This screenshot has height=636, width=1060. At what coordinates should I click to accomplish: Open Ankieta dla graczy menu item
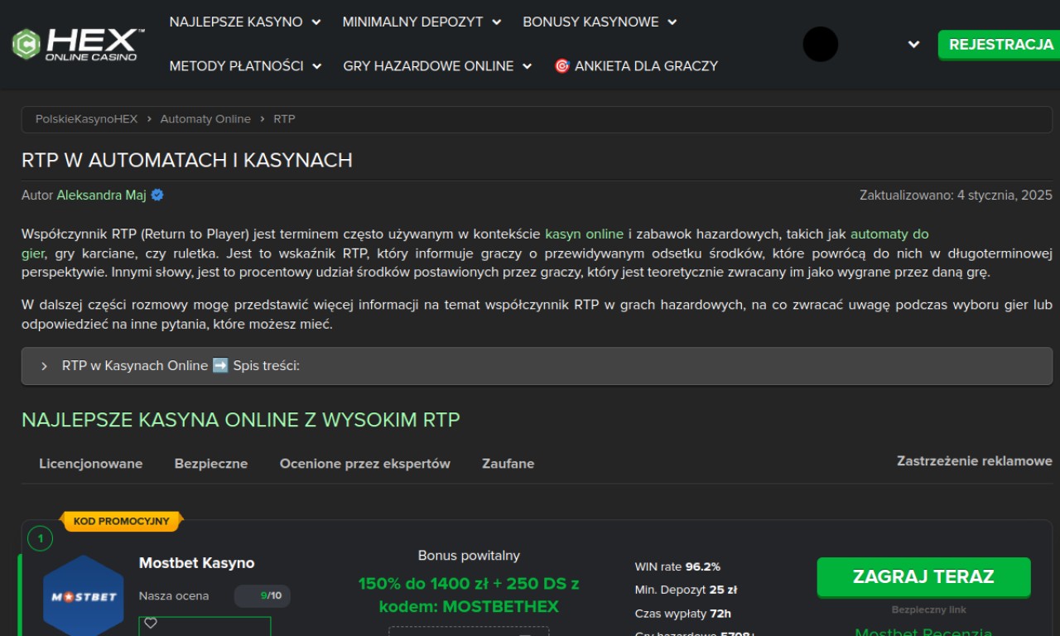coord(636,65)
